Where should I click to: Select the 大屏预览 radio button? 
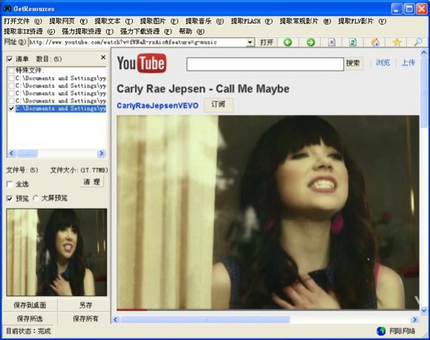tap(36, 198)
